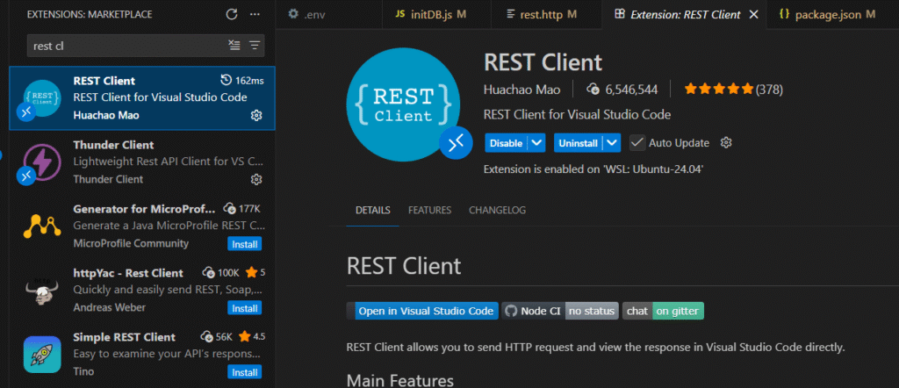Open the REST Client list item gear menu
The width and height of the screenshot is (899, 388).
click(256, 115)
